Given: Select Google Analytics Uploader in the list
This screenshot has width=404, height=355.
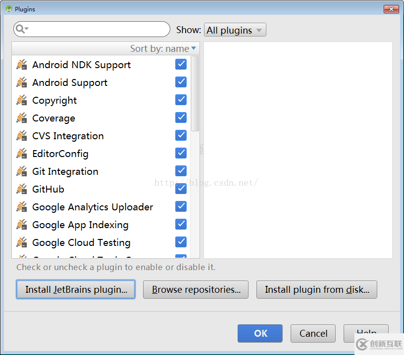Looking at the screenshot, I should tap(93, 207).
